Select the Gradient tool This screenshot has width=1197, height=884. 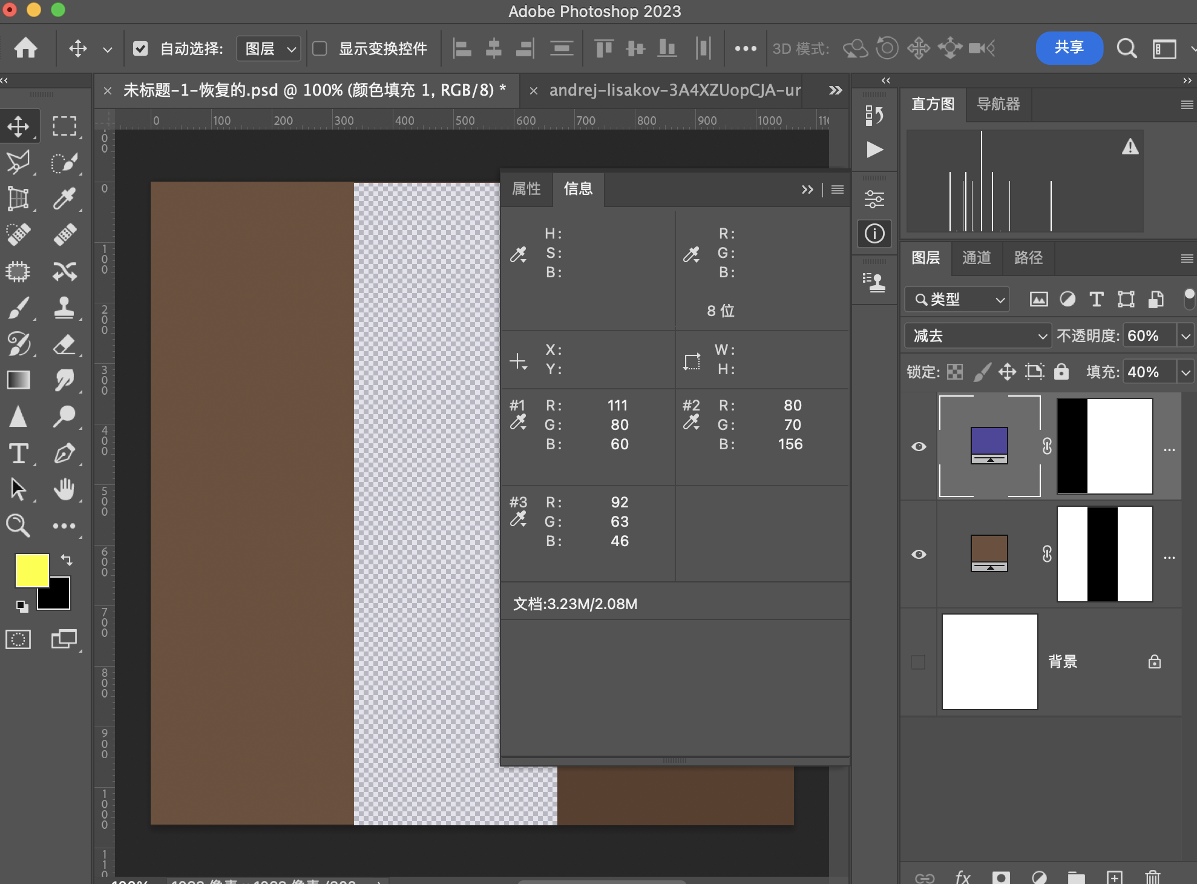(18, 380)
